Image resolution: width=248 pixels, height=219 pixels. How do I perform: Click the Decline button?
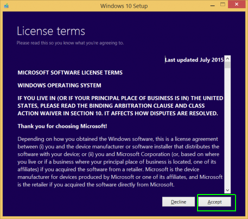(179, 202)
